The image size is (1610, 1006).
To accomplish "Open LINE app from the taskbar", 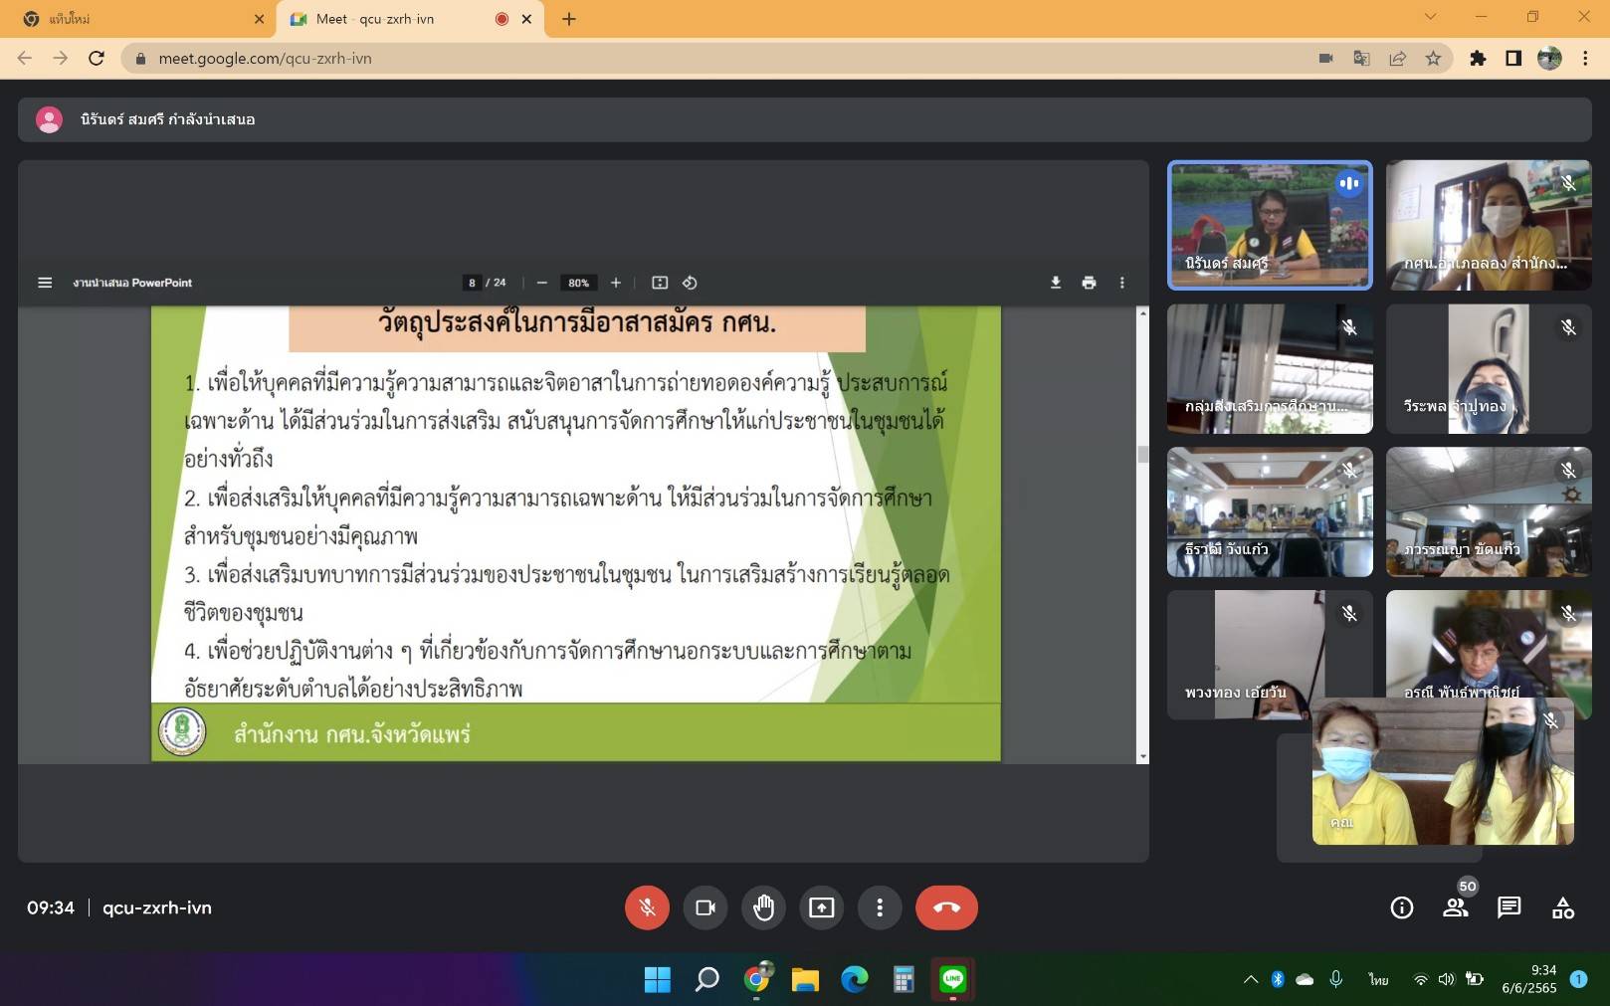I will 952,980.
